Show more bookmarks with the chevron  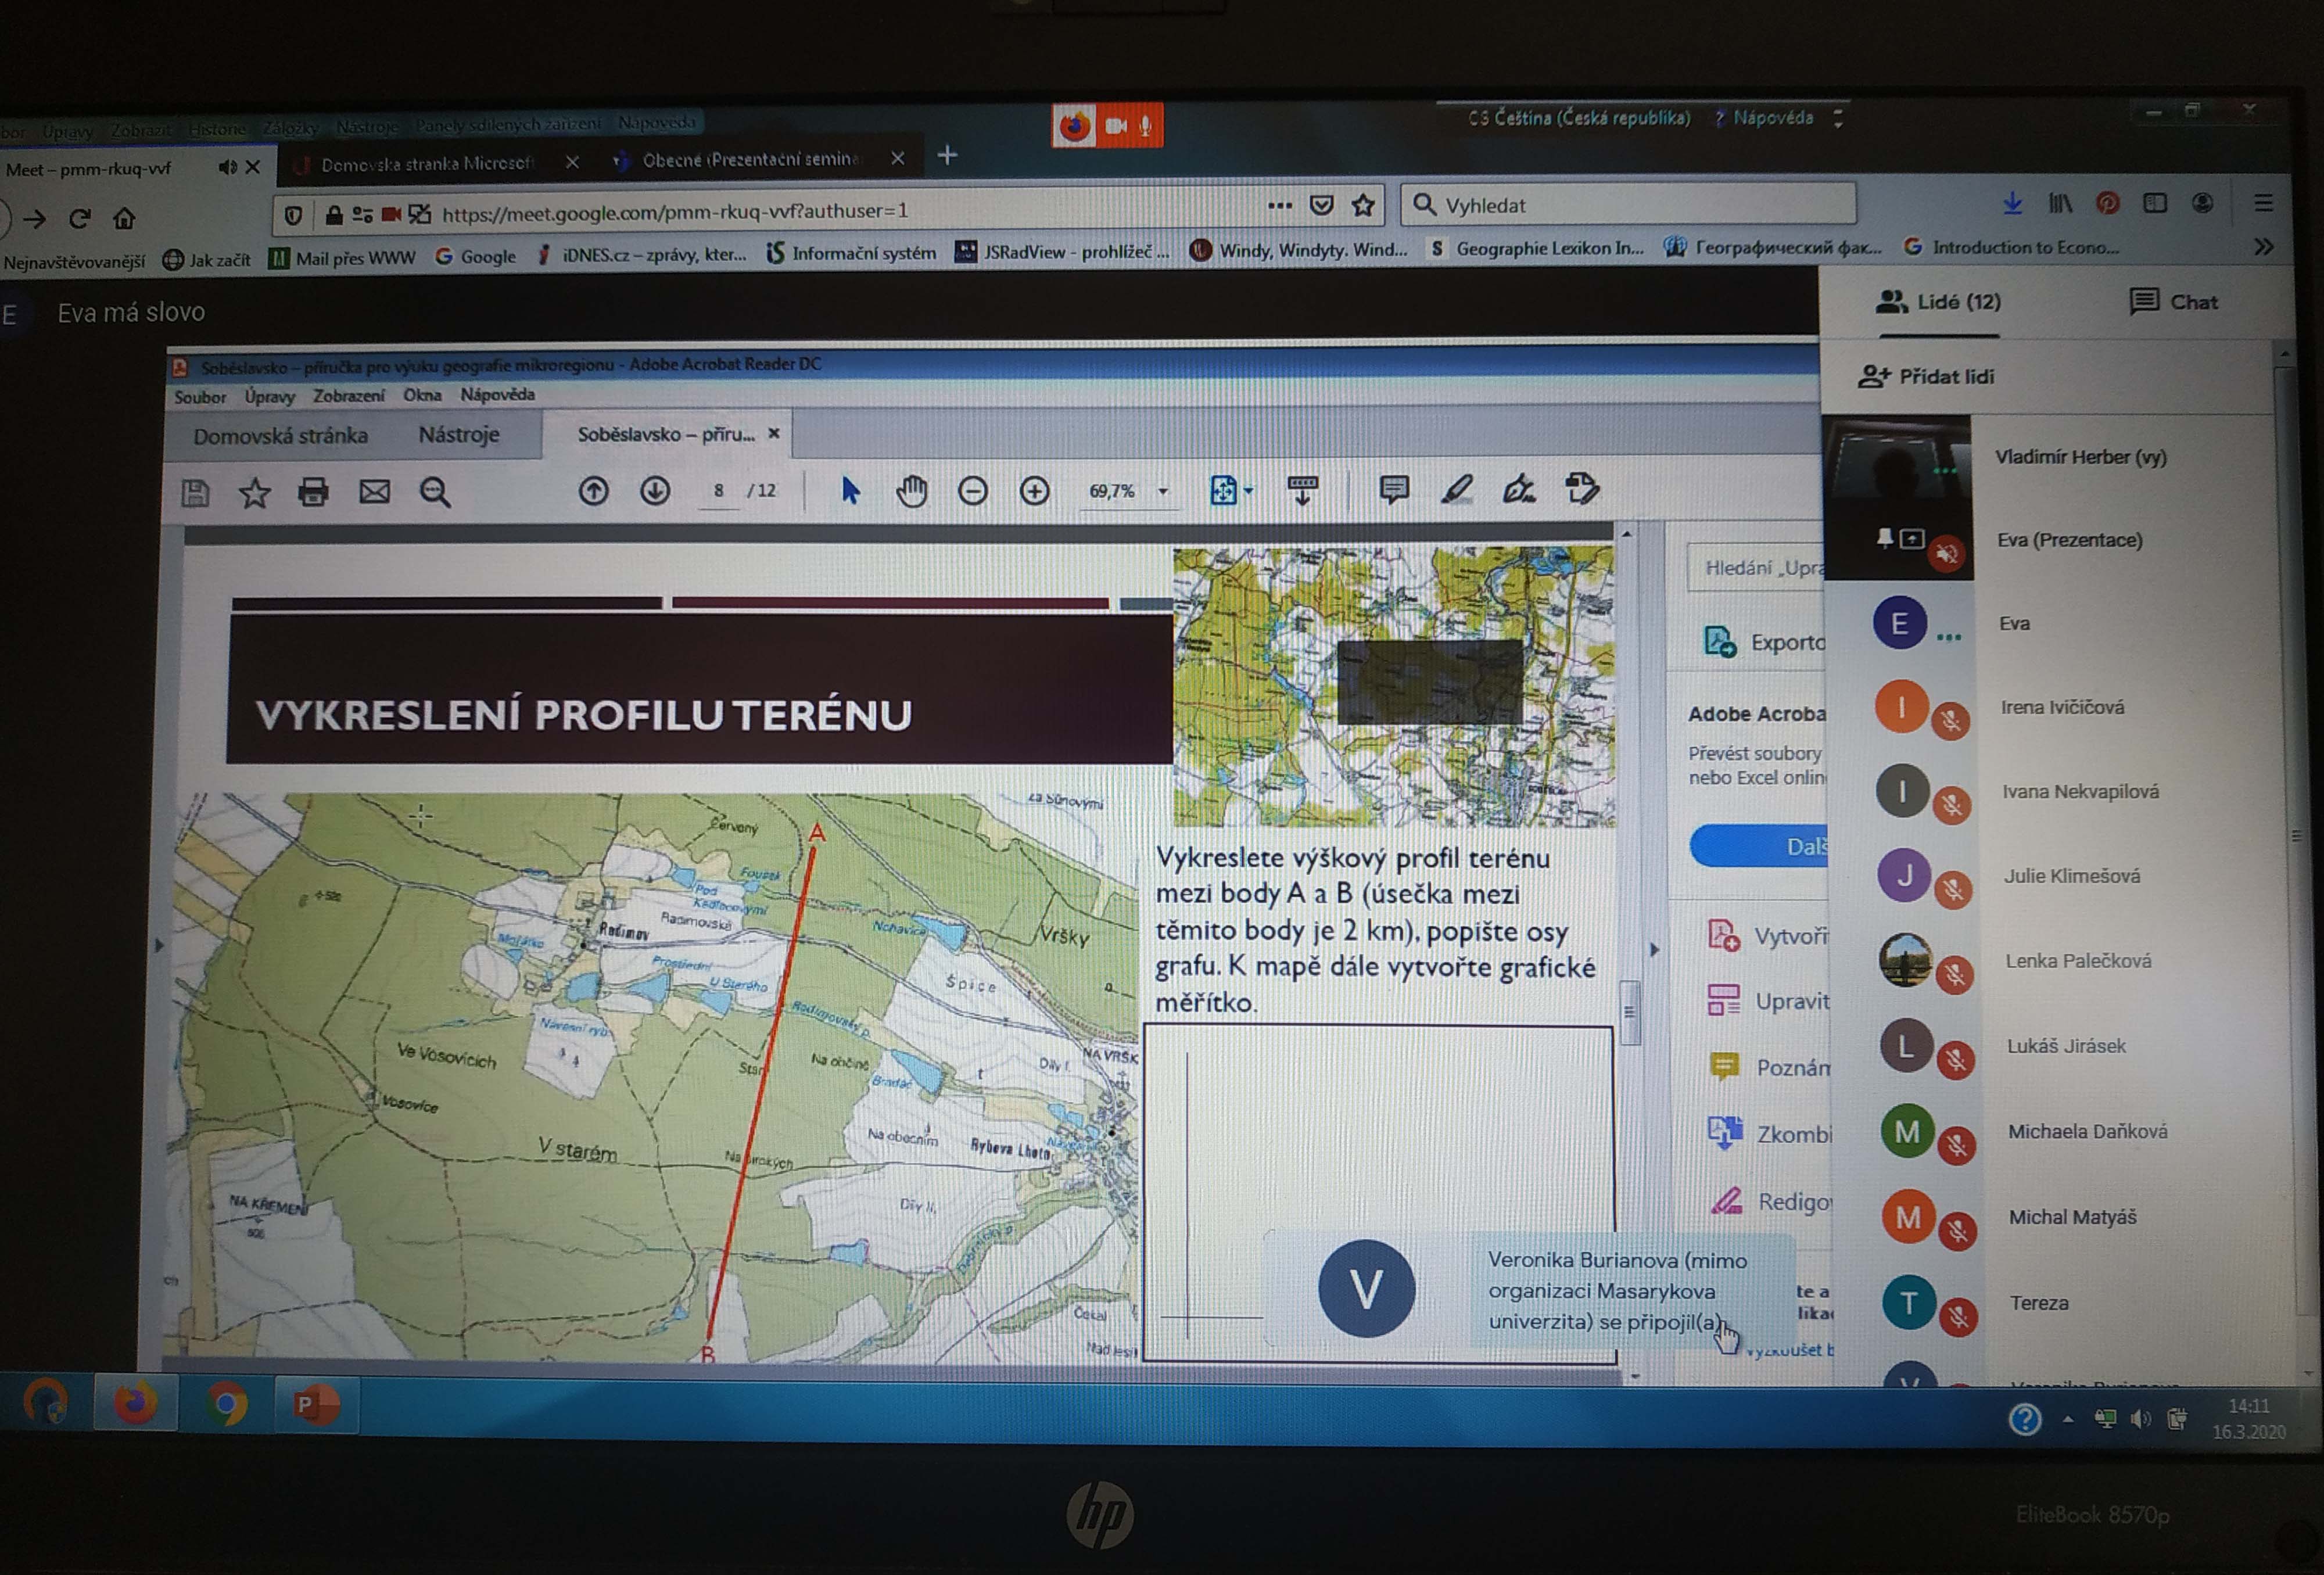point(2264,246)
